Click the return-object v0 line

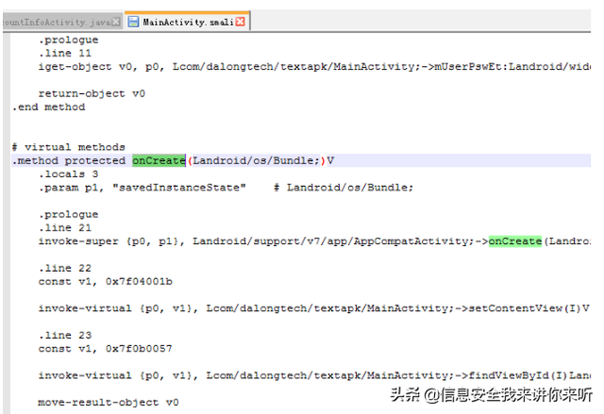coord(92,93)
